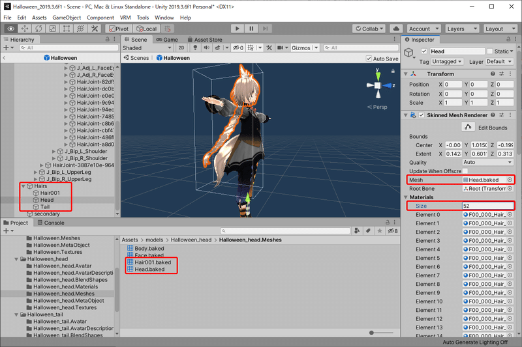
Task: Toggle scene grid visibility icon
Action: tap(251, 48)
